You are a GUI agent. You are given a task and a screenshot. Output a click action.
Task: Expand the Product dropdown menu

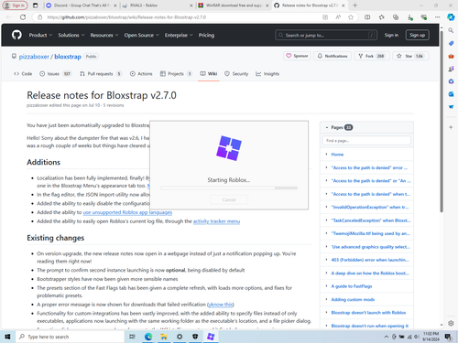40,35
